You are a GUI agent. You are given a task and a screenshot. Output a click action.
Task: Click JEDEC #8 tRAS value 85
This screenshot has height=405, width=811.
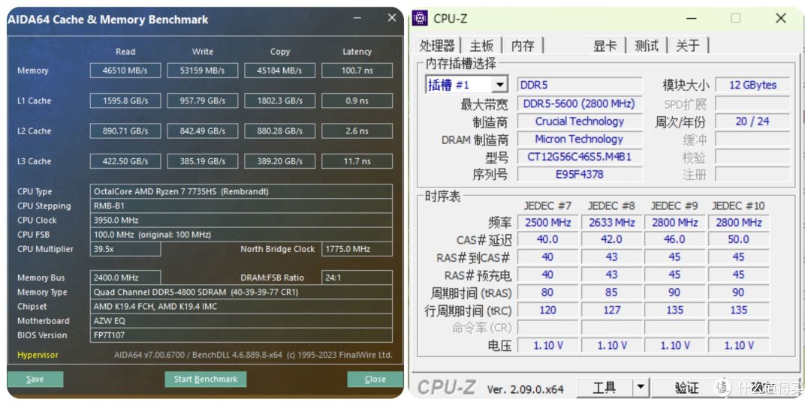(611, 292)
